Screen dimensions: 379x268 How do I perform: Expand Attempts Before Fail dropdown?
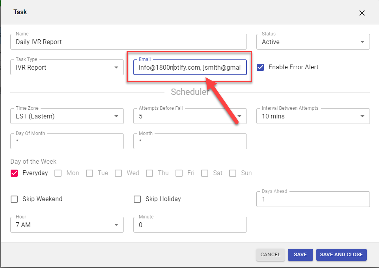190,116
